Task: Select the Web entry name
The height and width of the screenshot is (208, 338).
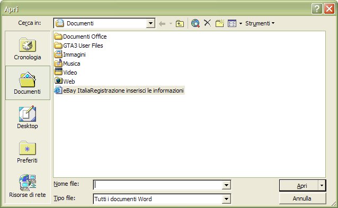Action: (x=69, y=82)
